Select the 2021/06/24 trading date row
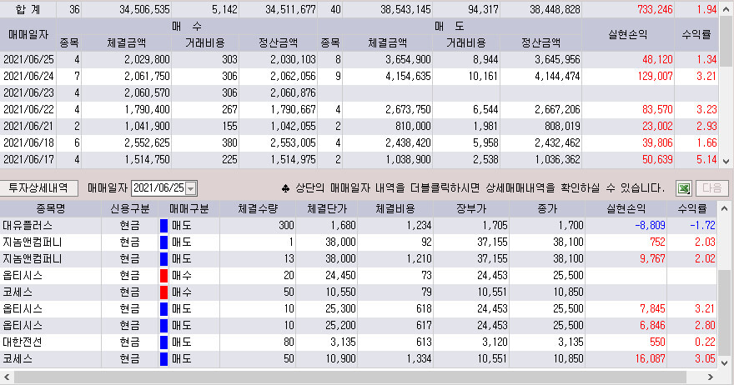Image resolution: width=734 pixels, height=385 pixels. [x=359, y=76]
